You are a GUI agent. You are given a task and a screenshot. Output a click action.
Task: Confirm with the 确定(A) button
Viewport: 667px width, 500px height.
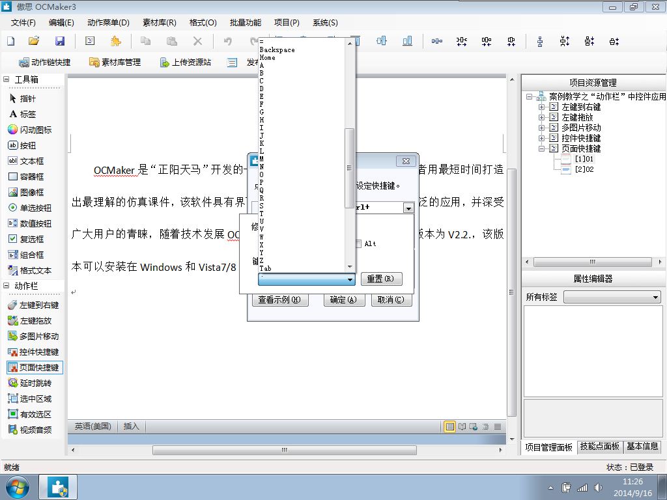coord(344,299)
